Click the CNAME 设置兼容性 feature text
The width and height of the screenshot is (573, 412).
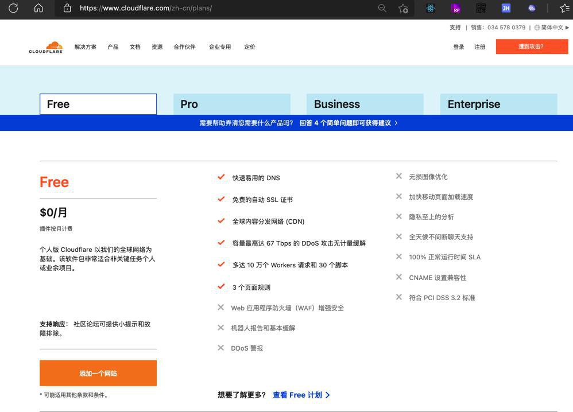pyautogui.click(x=438, y=278)
